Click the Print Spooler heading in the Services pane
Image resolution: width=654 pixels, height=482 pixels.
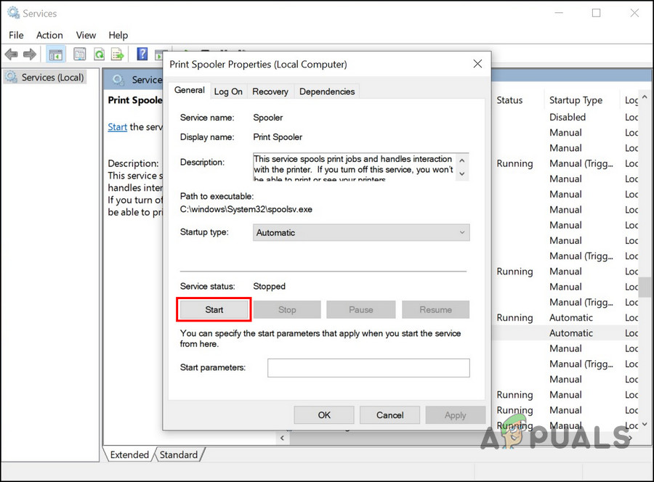tap(135, 100)
